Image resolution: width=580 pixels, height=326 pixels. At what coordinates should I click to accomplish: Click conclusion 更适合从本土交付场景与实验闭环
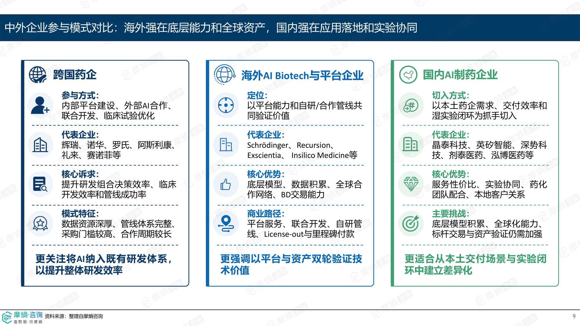[476, 265]
